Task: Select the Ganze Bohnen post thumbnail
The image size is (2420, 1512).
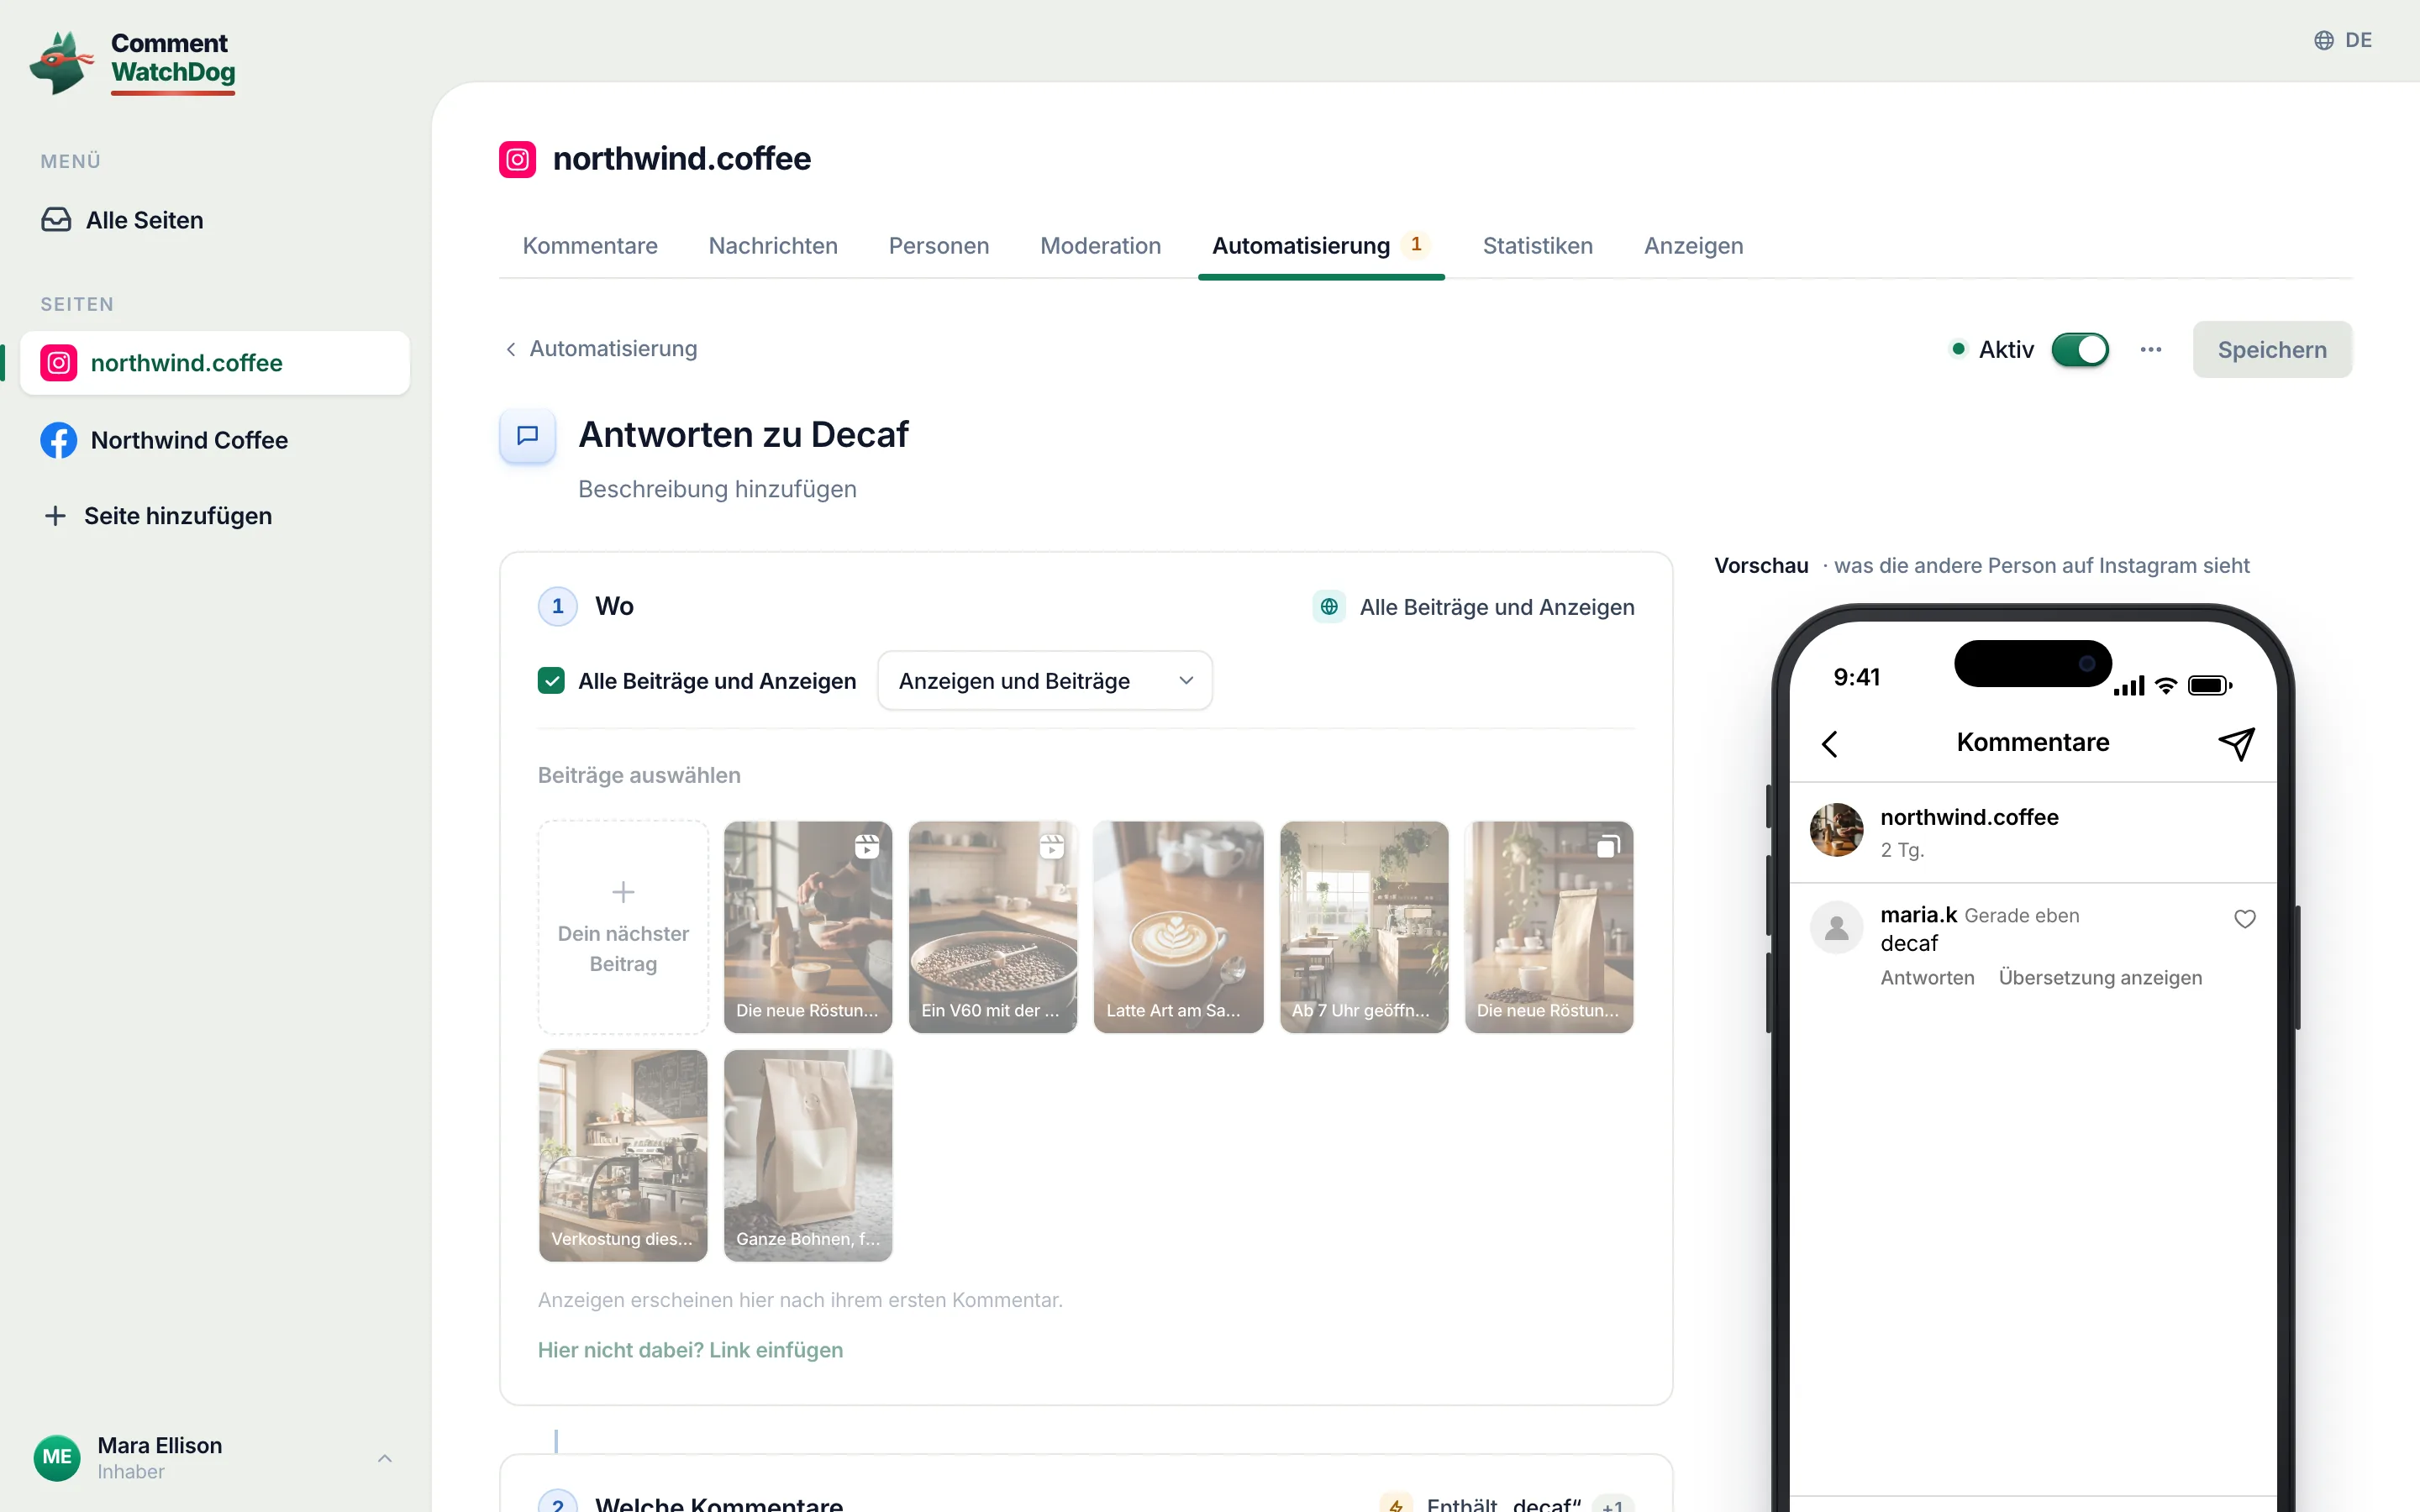Action: (x=808, y=1155)
